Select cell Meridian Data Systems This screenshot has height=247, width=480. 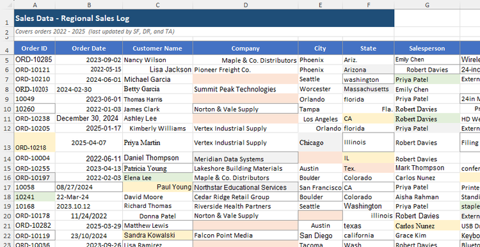tap(245, 158)
